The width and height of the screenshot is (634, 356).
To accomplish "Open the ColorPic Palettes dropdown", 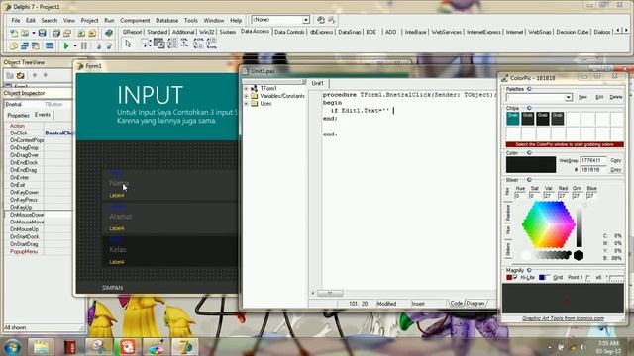I will (x=568, y=97).
